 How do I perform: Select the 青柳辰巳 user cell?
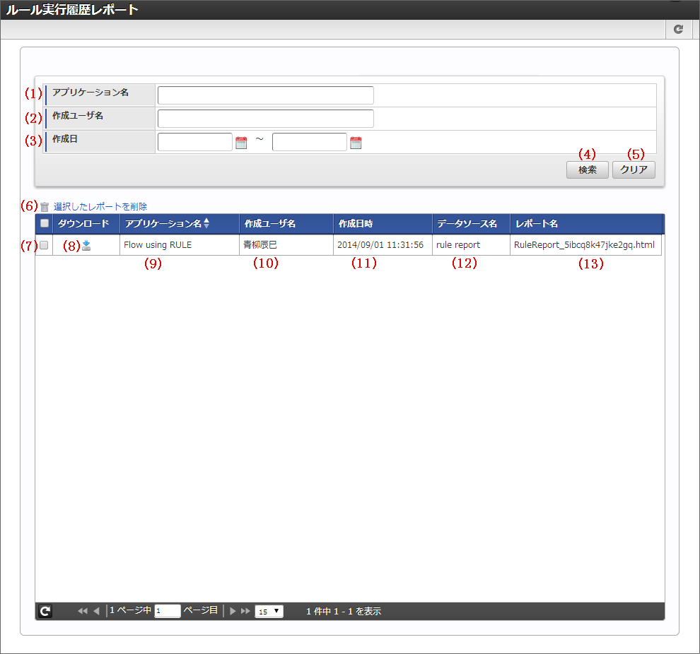point(286,245)
